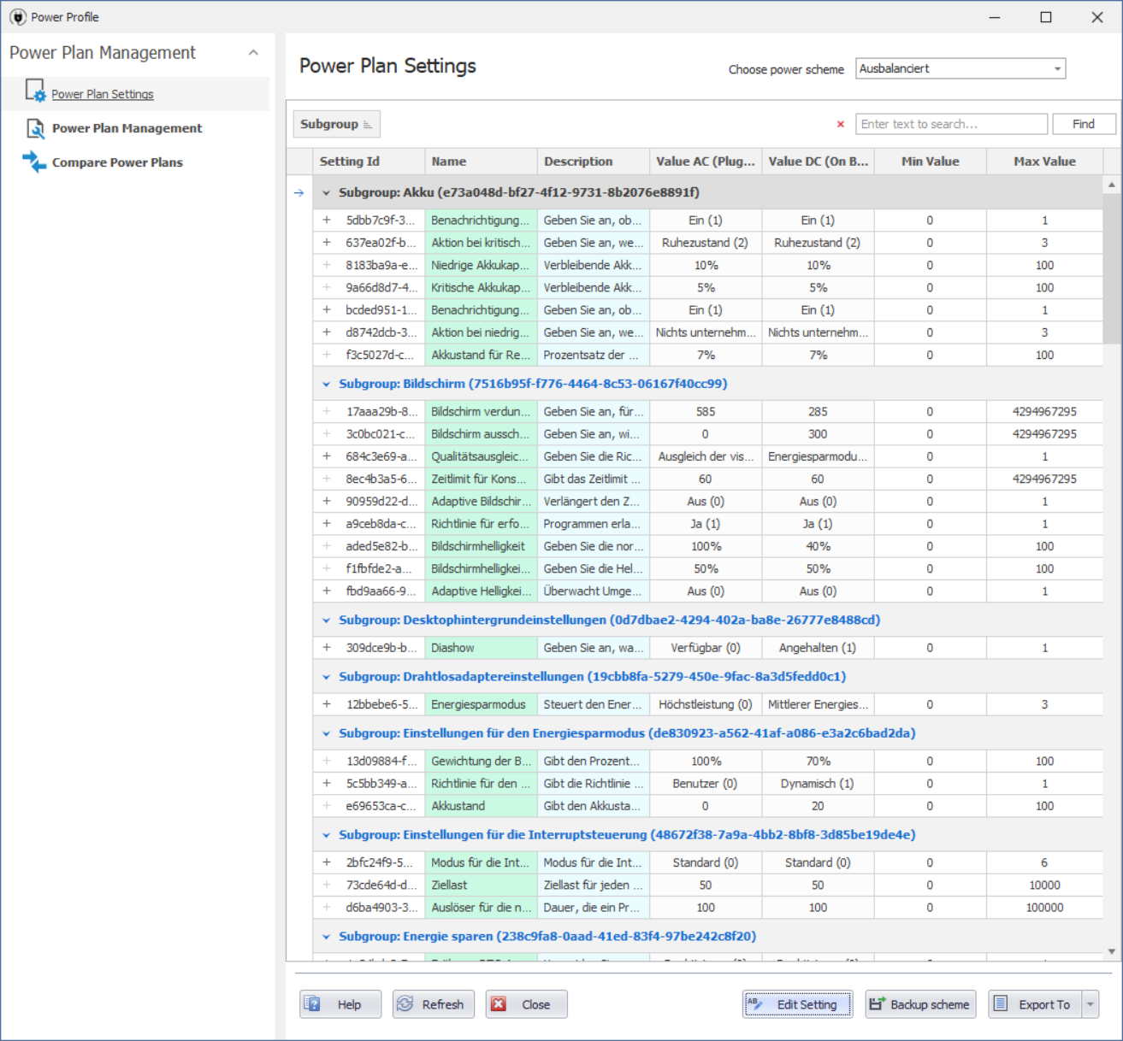Screen dimensions: 1123x1041
Task: Select the Diashow name cell
Action: coord(481,648)
